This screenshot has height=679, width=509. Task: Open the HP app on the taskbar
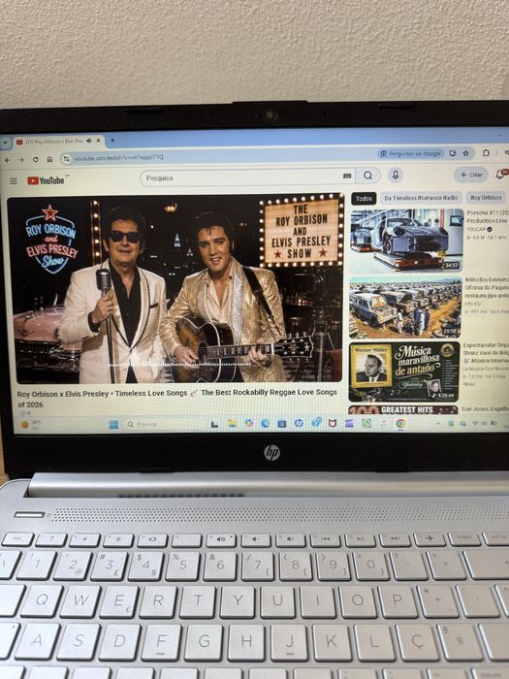299,423
